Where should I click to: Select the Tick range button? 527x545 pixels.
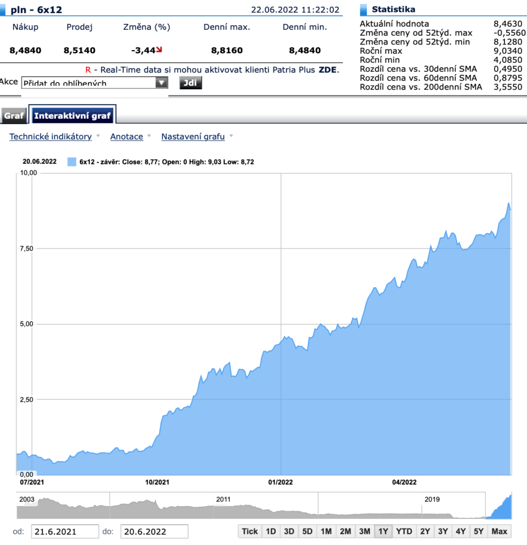[250, 532]
